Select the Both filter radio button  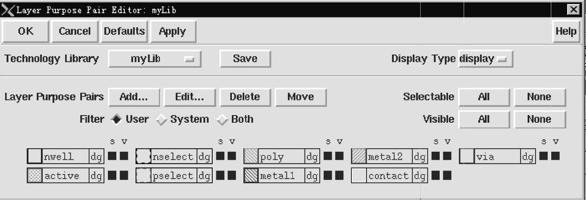point(222,120)
